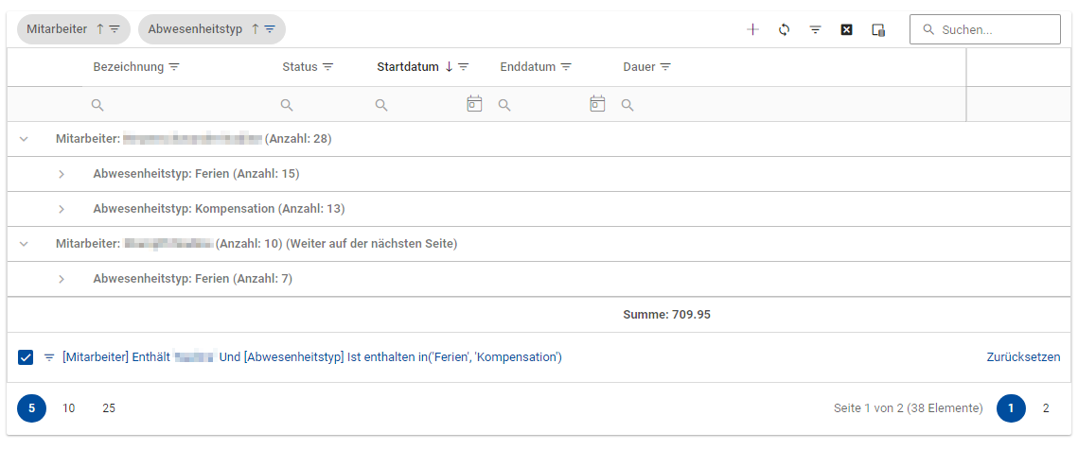Expand the Ferien (Anzahl: 15) group

point(62,174)
